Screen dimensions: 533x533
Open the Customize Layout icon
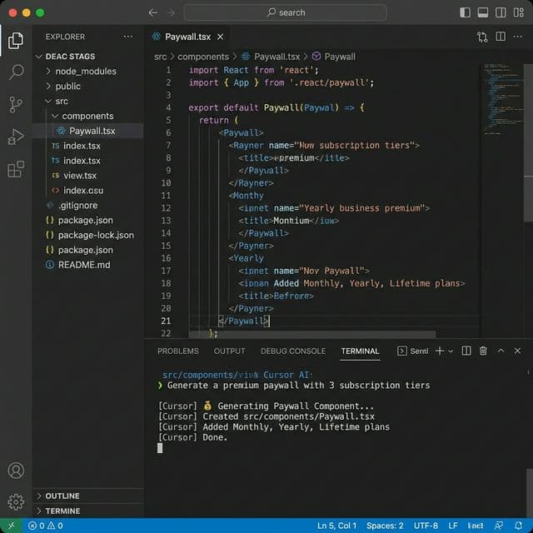518,12
